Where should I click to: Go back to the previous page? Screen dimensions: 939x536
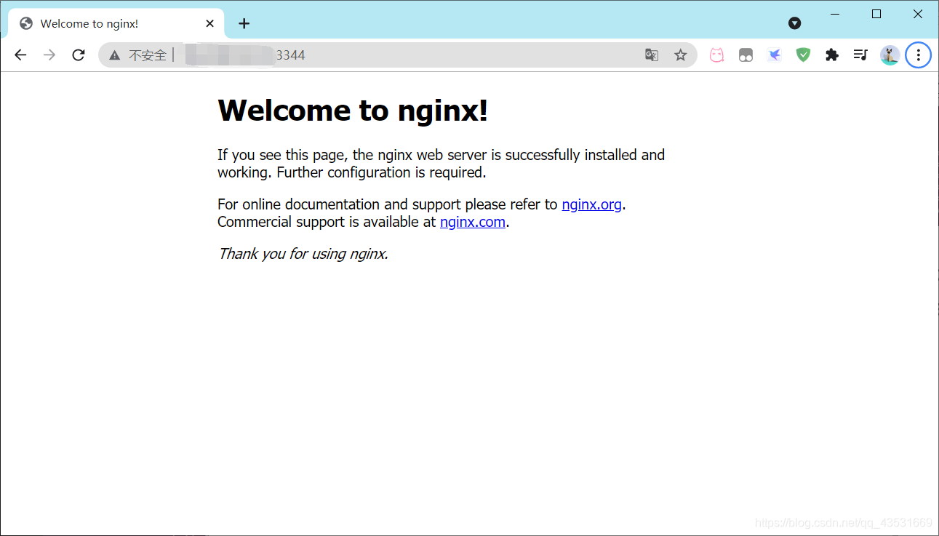(x=20, y=55)
